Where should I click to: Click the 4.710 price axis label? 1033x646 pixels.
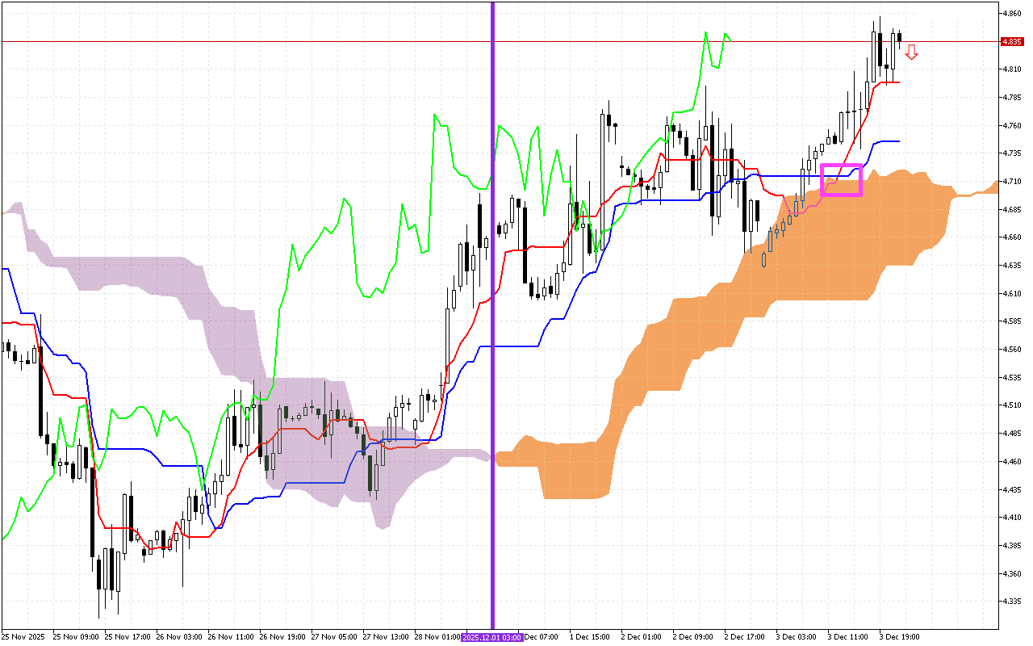coord(1012,182)
